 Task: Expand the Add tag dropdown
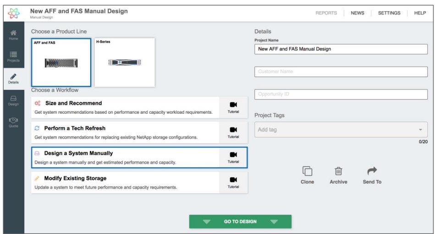click(x=420, y=130)
